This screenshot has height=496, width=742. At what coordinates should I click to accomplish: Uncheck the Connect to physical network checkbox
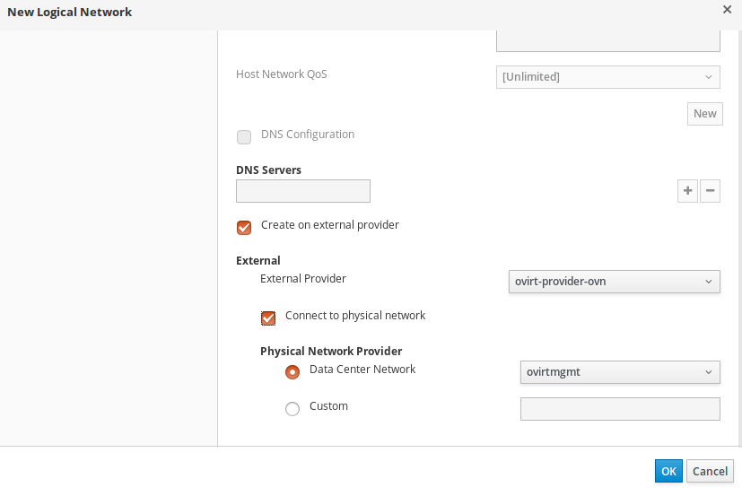[x=268, y=318]
